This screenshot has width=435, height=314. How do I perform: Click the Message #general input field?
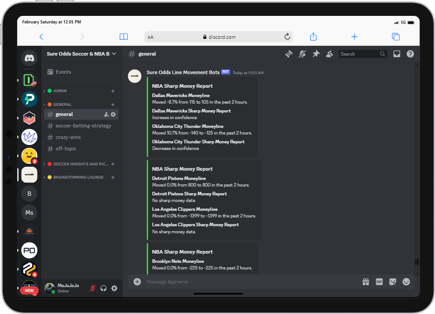pyautogui.click(x=250, y=282)
